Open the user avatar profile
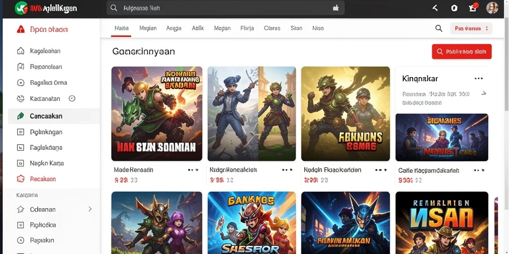This screenshot has height=254, width=509. tap(492, 8)
